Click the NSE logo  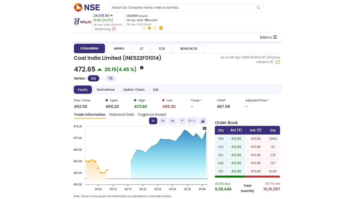87,7
